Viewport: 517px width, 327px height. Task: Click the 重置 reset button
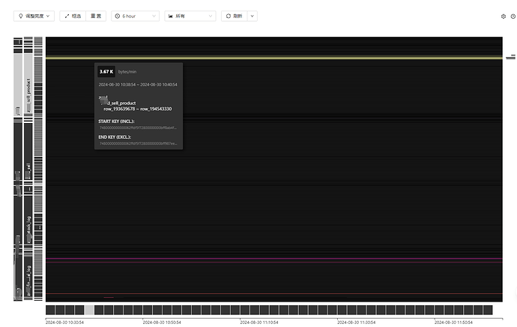(x=96, y=16)
